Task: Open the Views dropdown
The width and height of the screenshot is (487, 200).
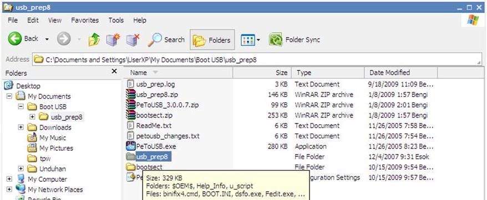Action: tap(250, 40)
